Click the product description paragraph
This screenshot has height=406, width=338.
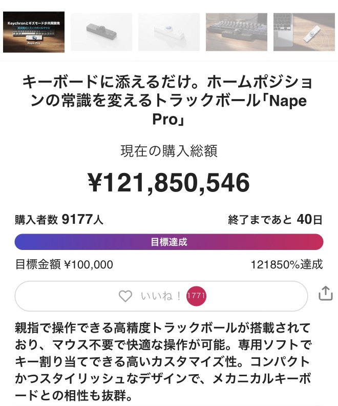point(163,362)
